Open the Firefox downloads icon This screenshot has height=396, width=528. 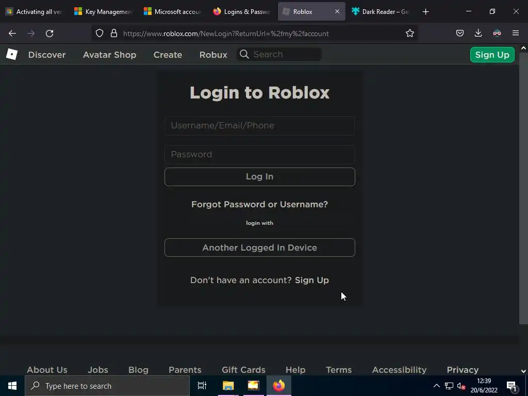(478, 33)
